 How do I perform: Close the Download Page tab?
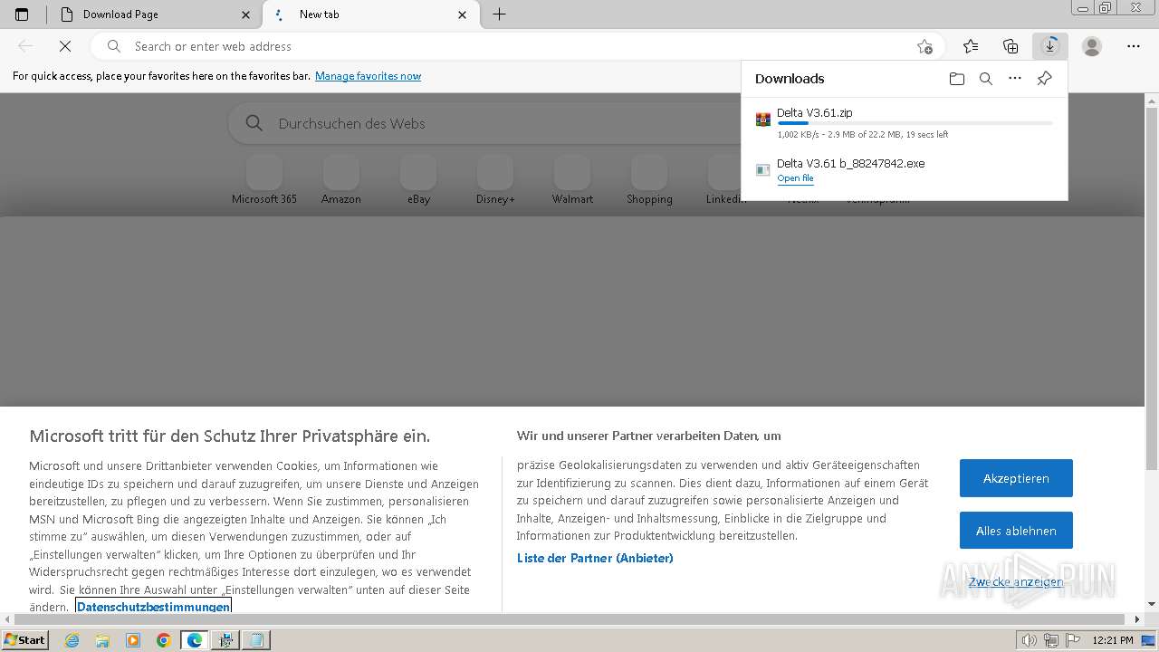point(246,14)
